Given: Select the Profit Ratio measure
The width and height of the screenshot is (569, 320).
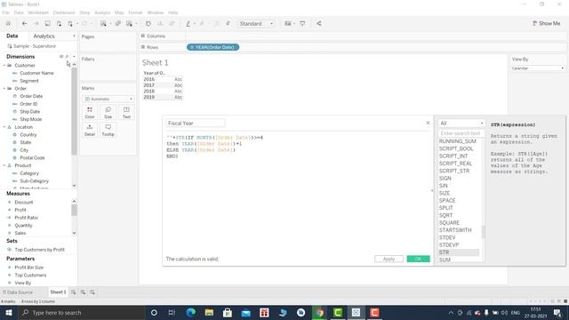Looking at the screenshot, I should [26, 218].
